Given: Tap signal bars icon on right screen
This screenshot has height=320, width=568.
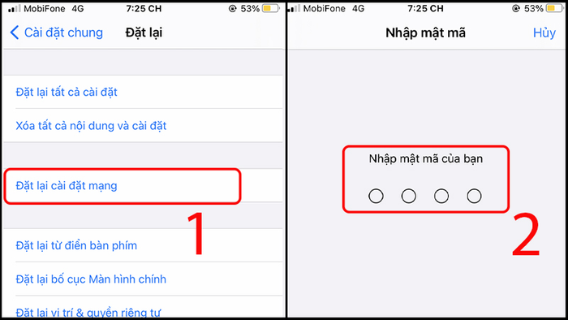Looking at the screenshot, I should pyautogui.click(x=294, y=8).
